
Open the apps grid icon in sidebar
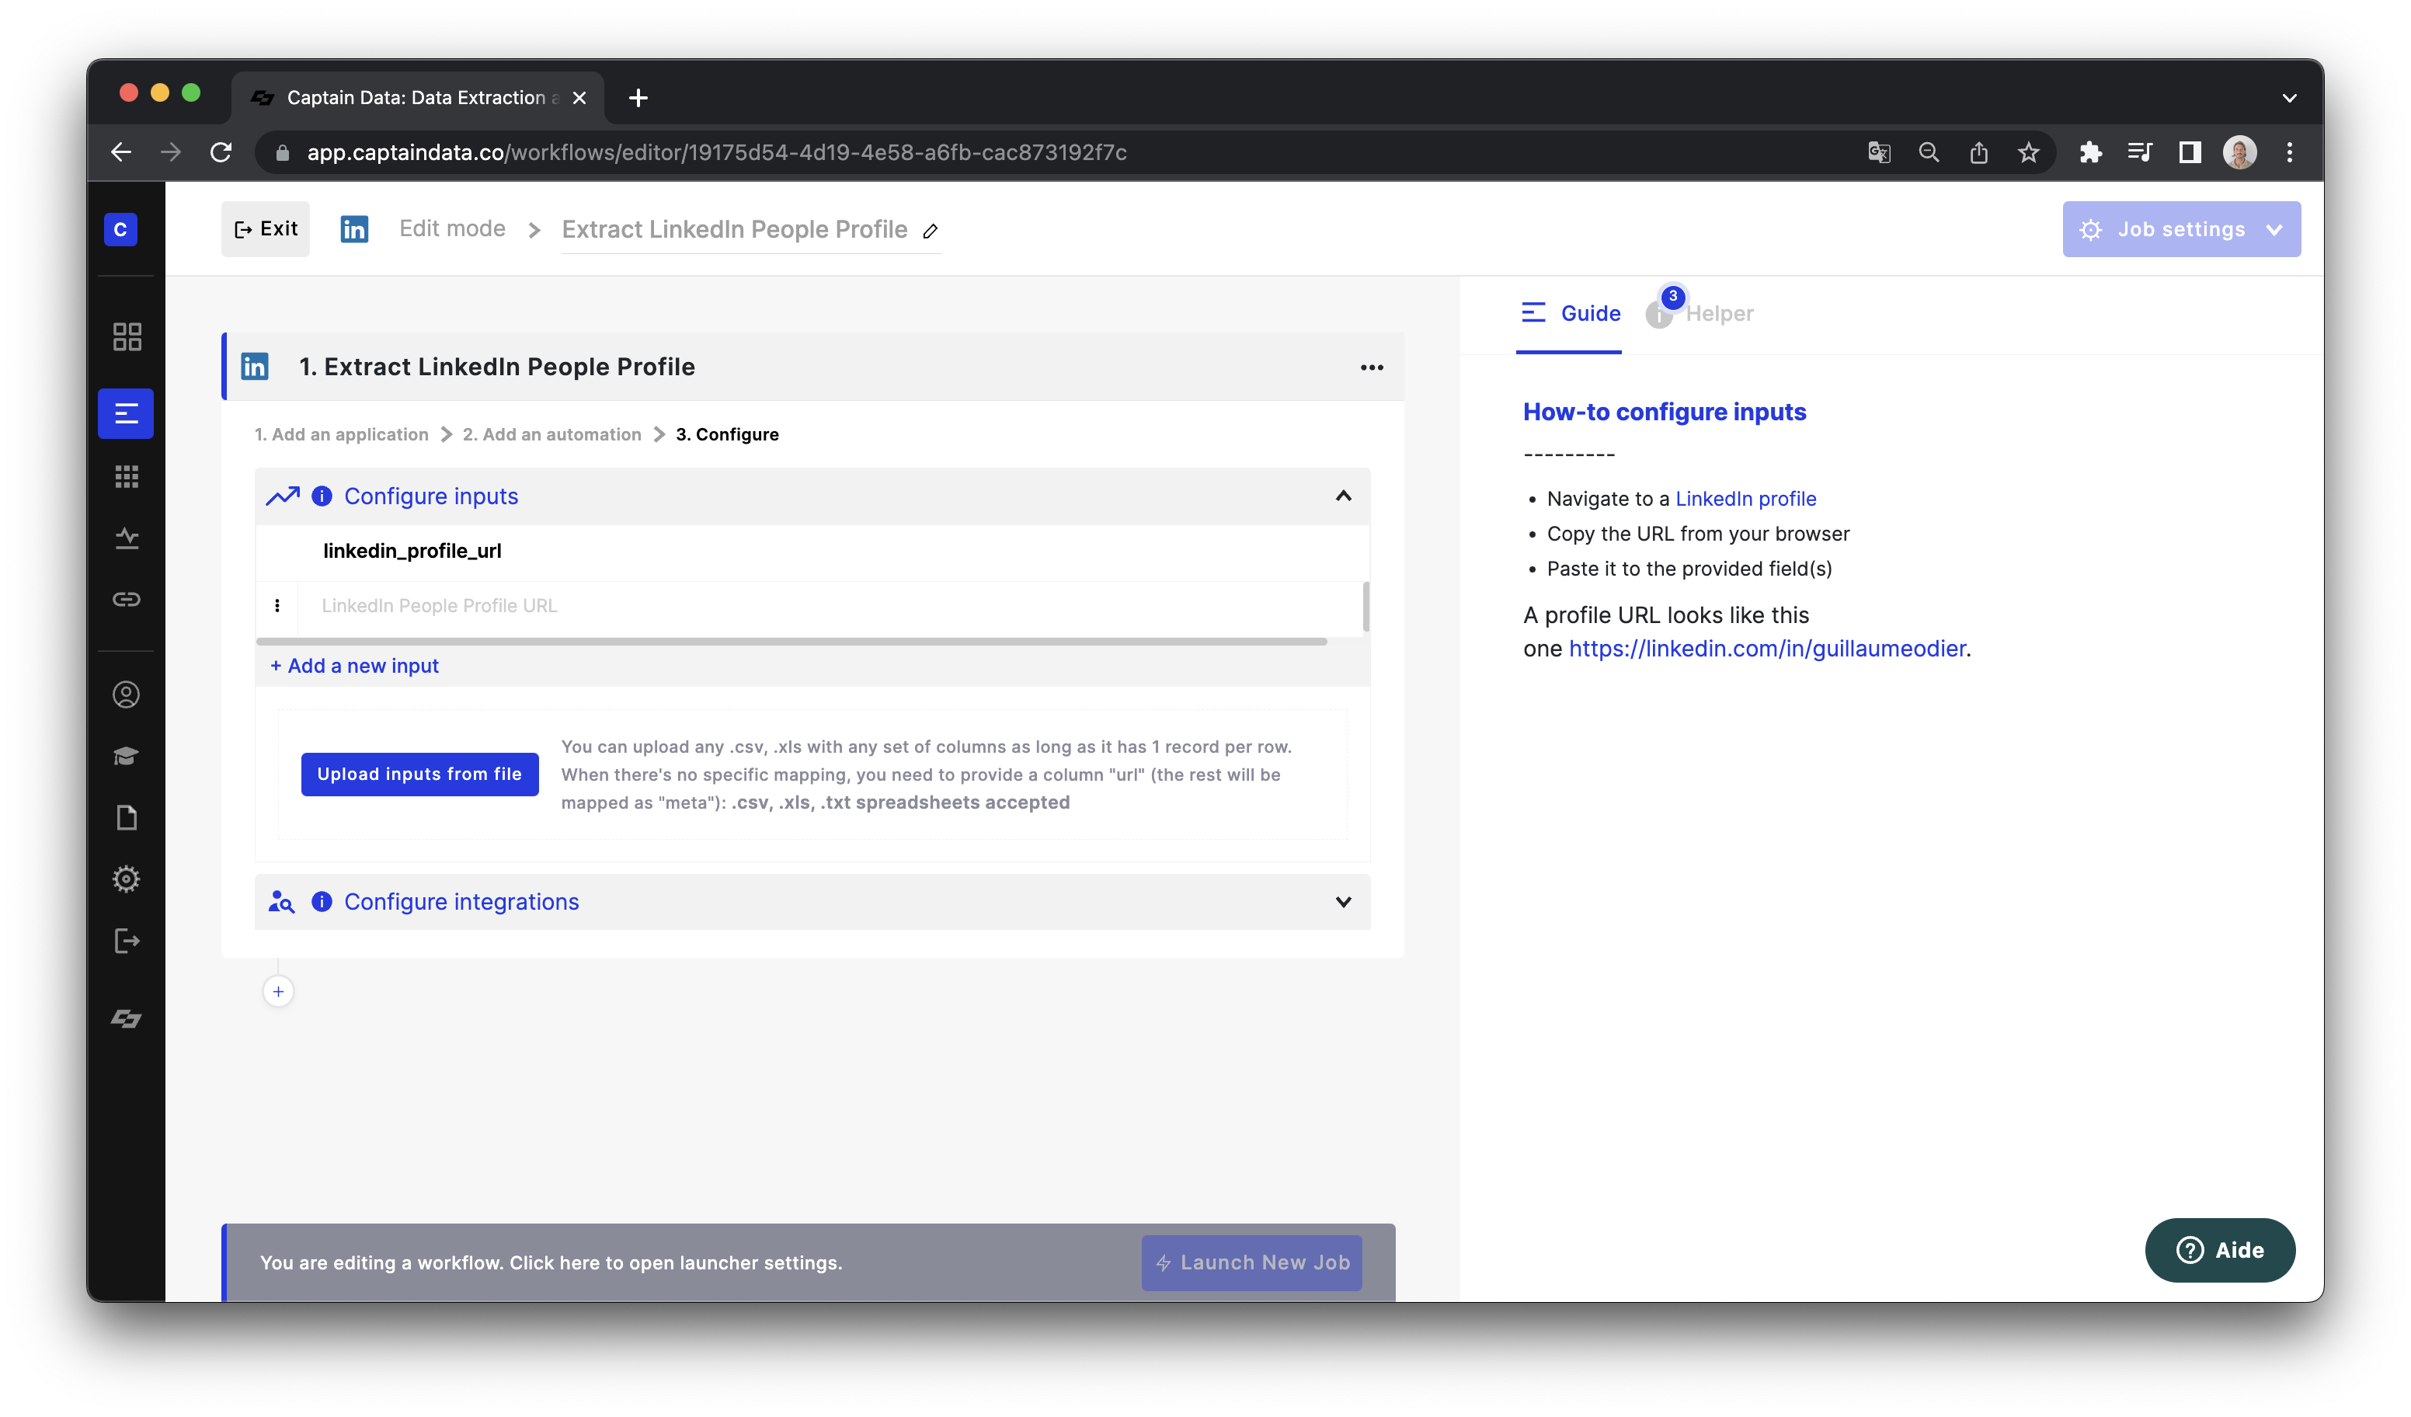tap(127, 476)
